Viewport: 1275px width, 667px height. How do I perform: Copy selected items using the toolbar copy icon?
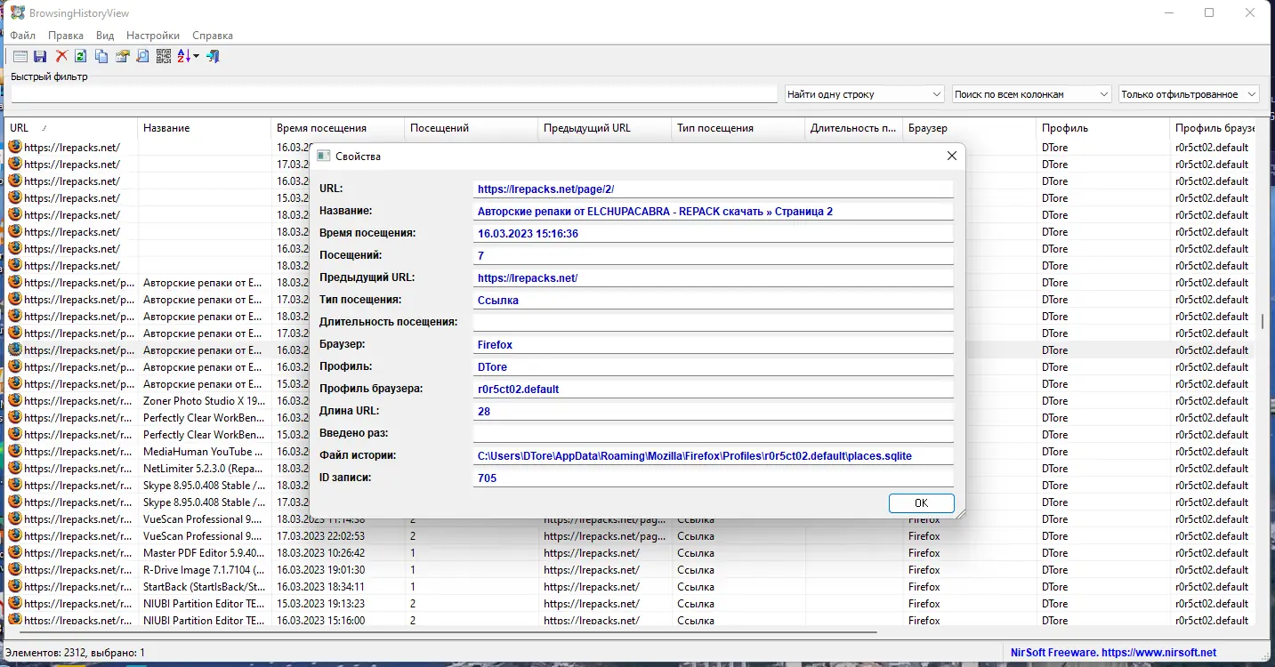coord(101,57)
